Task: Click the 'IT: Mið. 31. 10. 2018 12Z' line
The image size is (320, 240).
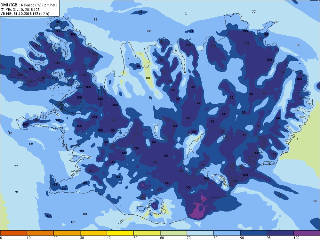Action: click(x=20, y=9)
